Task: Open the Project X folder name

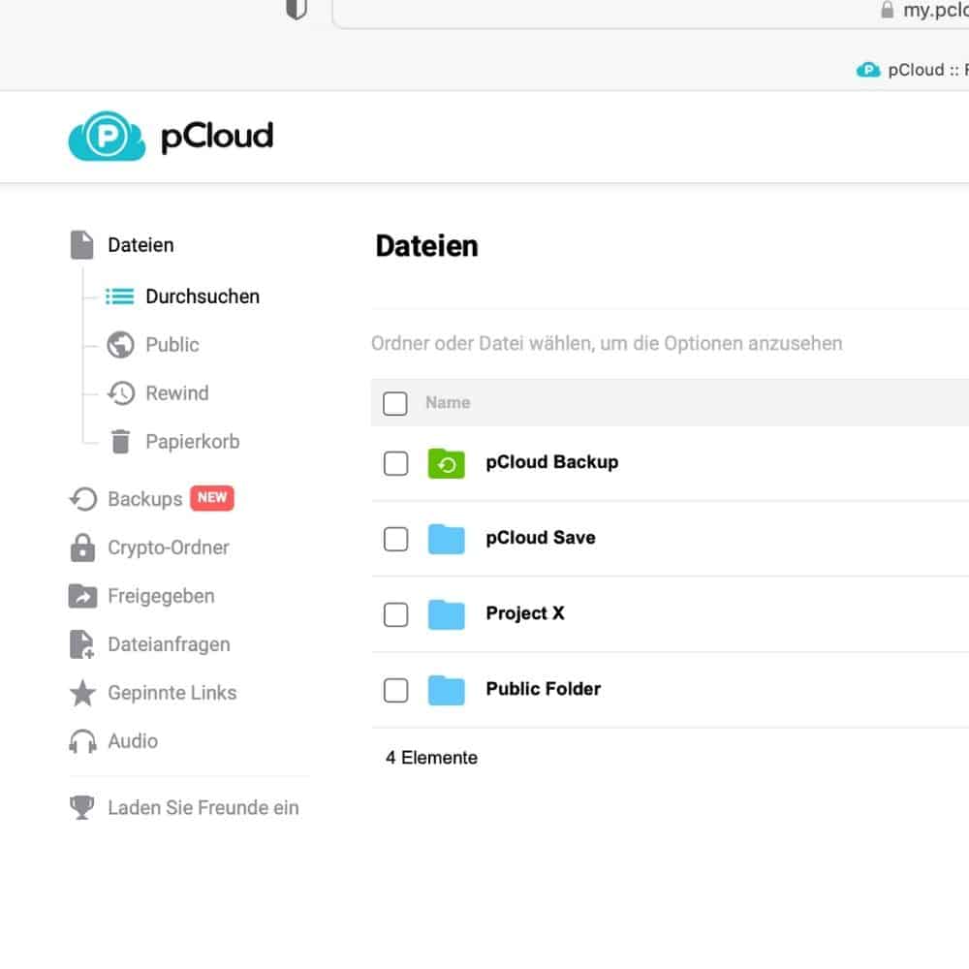Action: click(525, 613)
